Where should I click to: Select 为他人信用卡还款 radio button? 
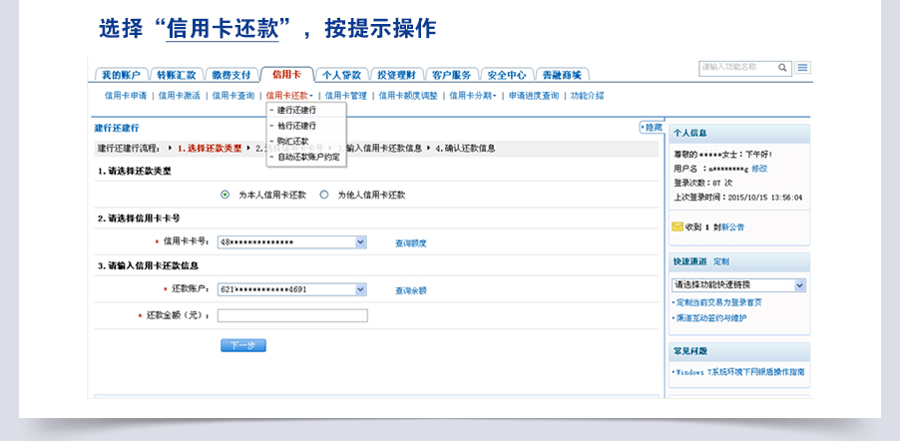(323, 195)
